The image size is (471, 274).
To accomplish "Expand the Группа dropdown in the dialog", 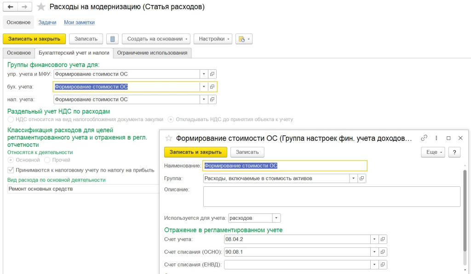I will coord(353,179).
